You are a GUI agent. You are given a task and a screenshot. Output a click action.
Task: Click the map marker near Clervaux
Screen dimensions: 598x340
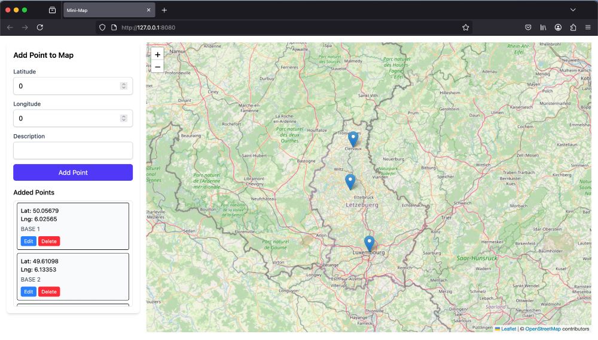point(353,139)
